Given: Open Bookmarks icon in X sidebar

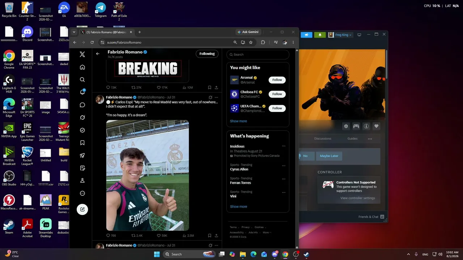Looking at the screenshot, I should click(82, 143).
